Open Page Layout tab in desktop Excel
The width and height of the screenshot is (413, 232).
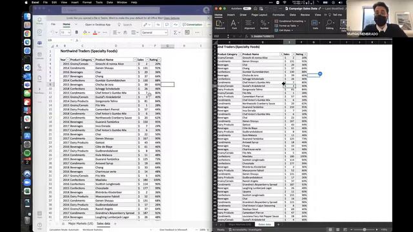(259, 15)
